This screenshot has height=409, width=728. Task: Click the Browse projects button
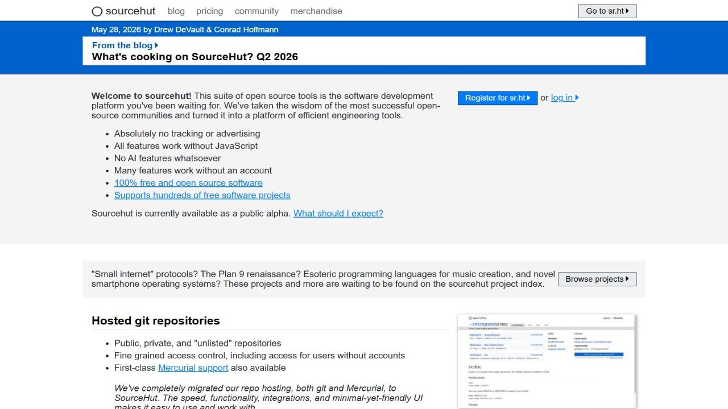[x=597, y=279]
